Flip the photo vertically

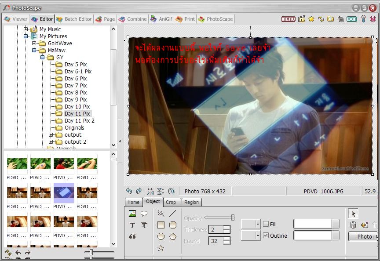161,191
